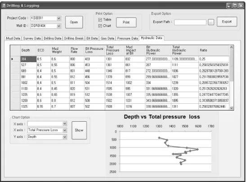Image resolution: width=246 pixels, height=182 pixels.
Task: Click total pressure loss value 1595
Action: (x=115, y=89)
